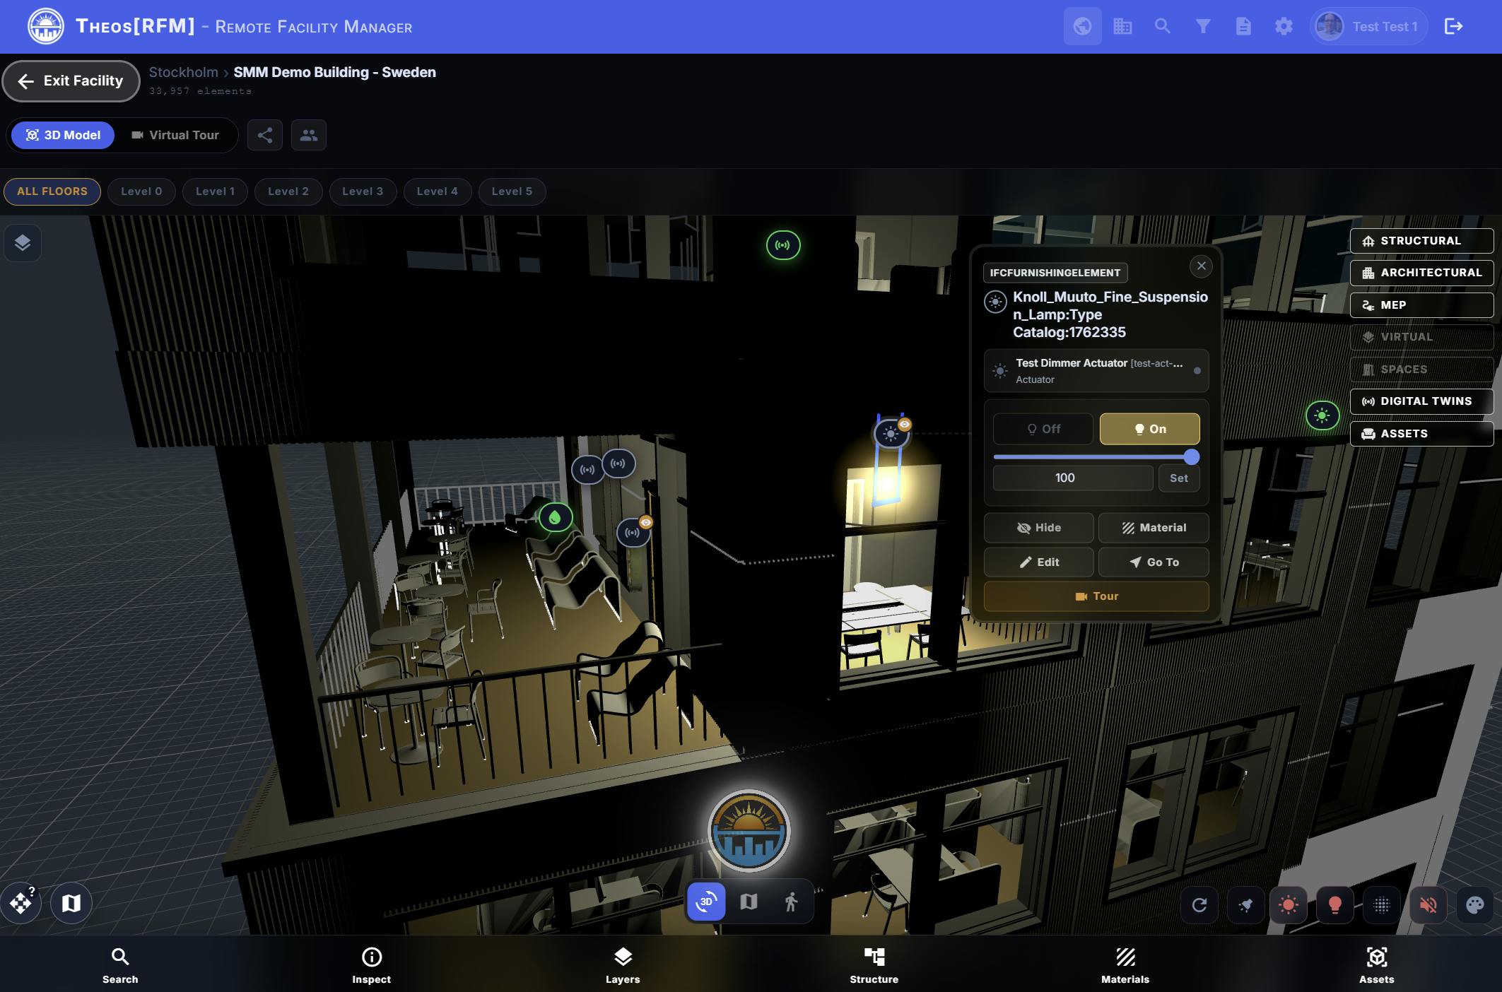1502x992 pixels.
Task: Click the header search magnifier icon
Action: tap(1163, 27)
